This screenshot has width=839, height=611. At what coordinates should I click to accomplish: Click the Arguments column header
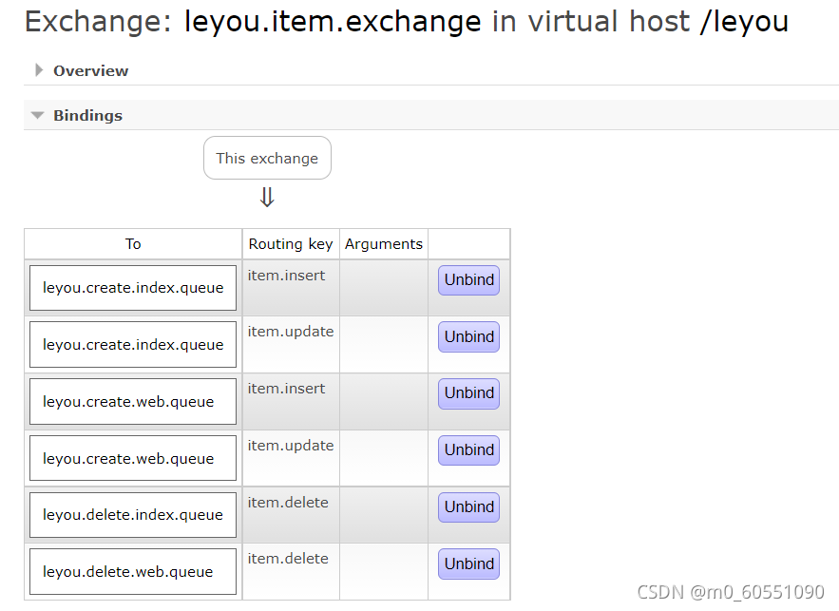point(384,244)
